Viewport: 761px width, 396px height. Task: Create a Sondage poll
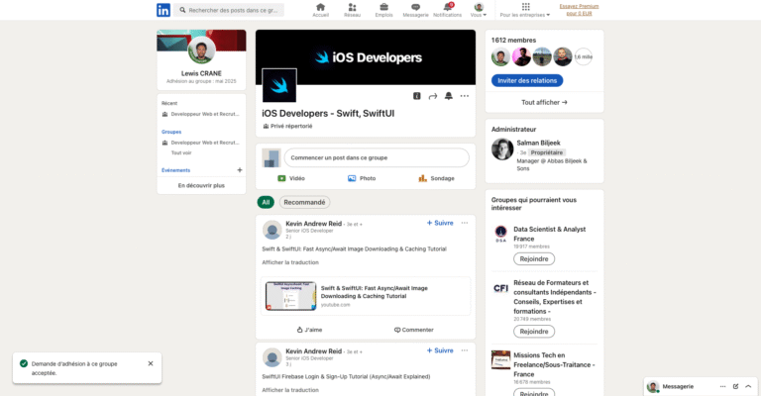436,178
